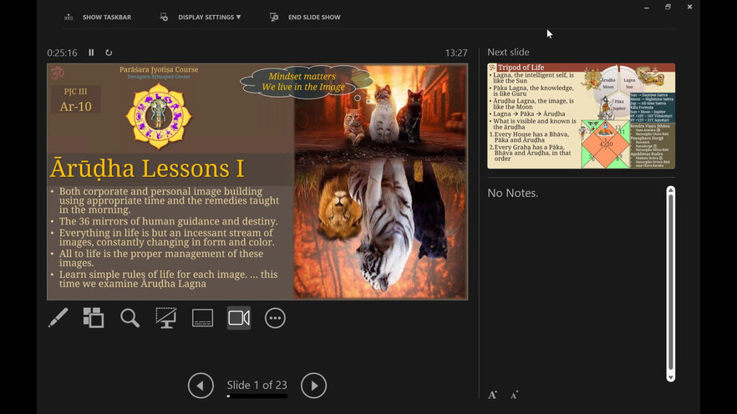Increase the notes text size

click(493, 395)
